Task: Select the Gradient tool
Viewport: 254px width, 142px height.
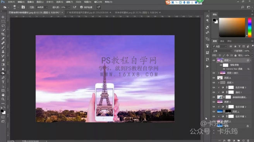Action: (3, 64)
